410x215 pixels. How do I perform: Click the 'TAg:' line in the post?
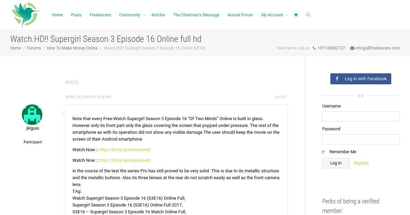click(x=77, y=191)
